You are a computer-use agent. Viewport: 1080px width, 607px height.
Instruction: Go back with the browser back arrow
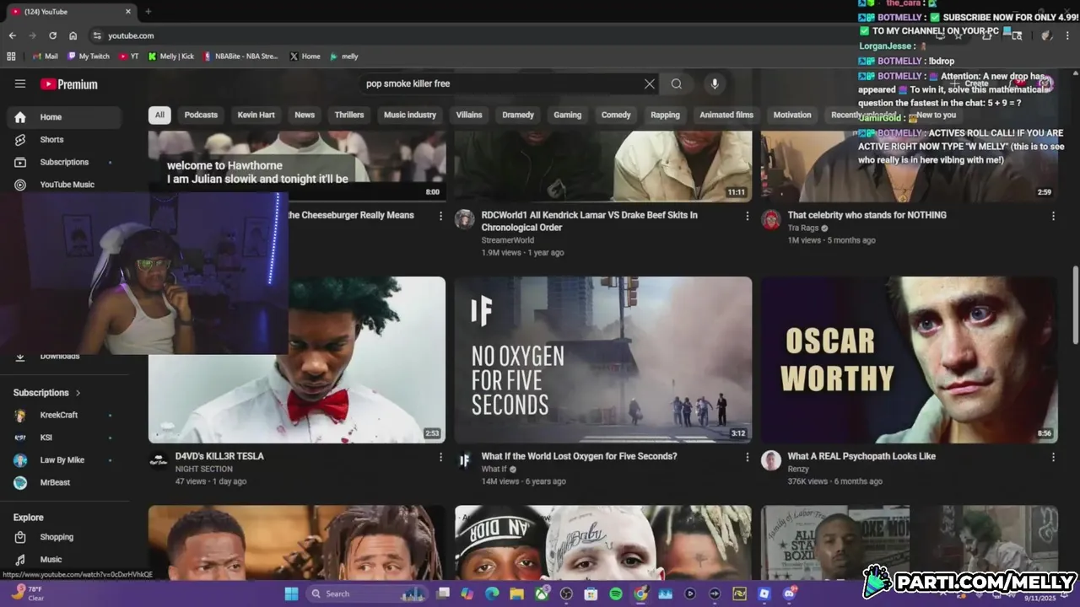tap(12, 35)
